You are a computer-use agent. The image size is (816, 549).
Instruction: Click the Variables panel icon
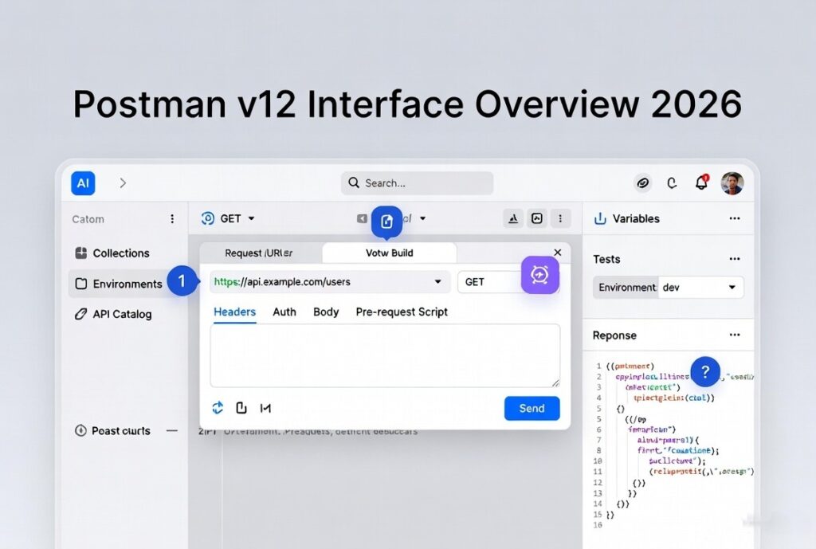[x=600, y=218]
